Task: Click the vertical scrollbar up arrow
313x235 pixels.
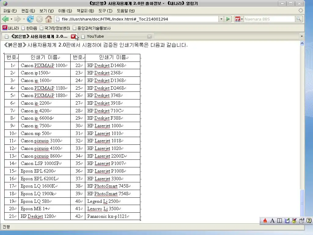Action: 302,43
